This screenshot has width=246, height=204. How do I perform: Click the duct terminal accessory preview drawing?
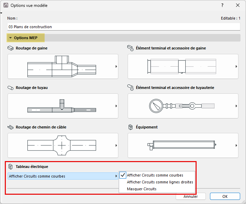pos(182,66)
